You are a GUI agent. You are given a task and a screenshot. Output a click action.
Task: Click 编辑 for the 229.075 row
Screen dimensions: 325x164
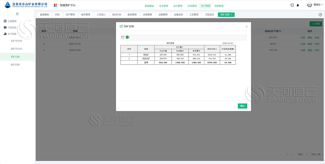tap(310, 38)
